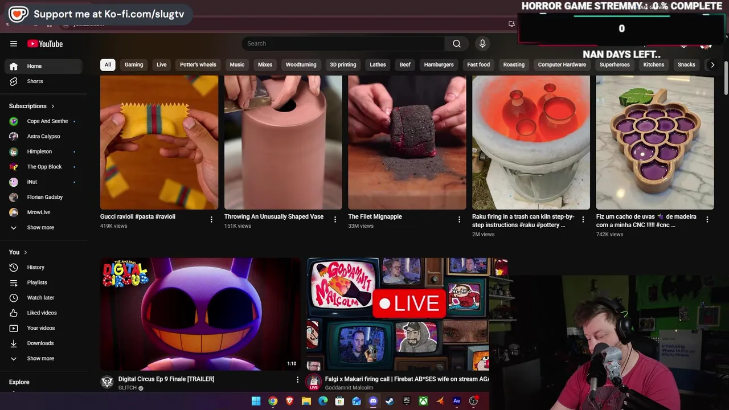Click the search magnifier button

coord(456,44)
